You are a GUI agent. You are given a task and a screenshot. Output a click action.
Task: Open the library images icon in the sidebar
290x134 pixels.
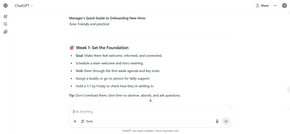[6, 32]
